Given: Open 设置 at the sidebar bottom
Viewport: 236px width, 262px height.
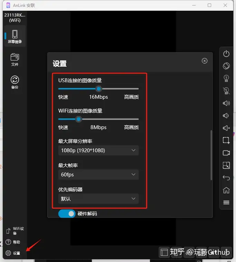Looking at the screenshot, I should click(13, 253).
